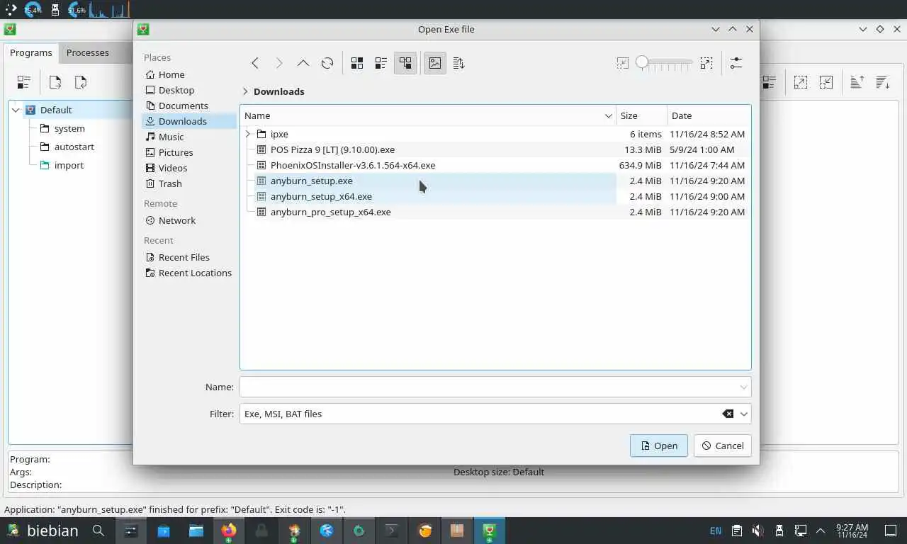Image resolution: width=907 pixels, height=544 pixels.
Task: Switch to Processes tab in main window
Action: point(88,52)
